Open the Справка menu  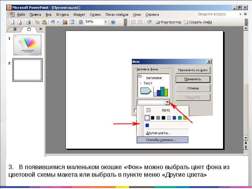152,14
